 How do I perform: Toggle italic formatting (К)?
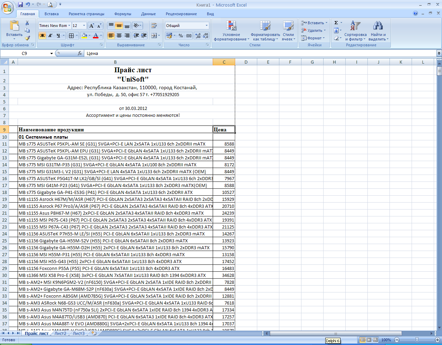[50, 36]
